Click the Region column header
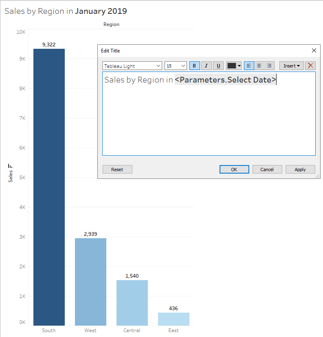323x337 pixels. [x=111, y=24]
